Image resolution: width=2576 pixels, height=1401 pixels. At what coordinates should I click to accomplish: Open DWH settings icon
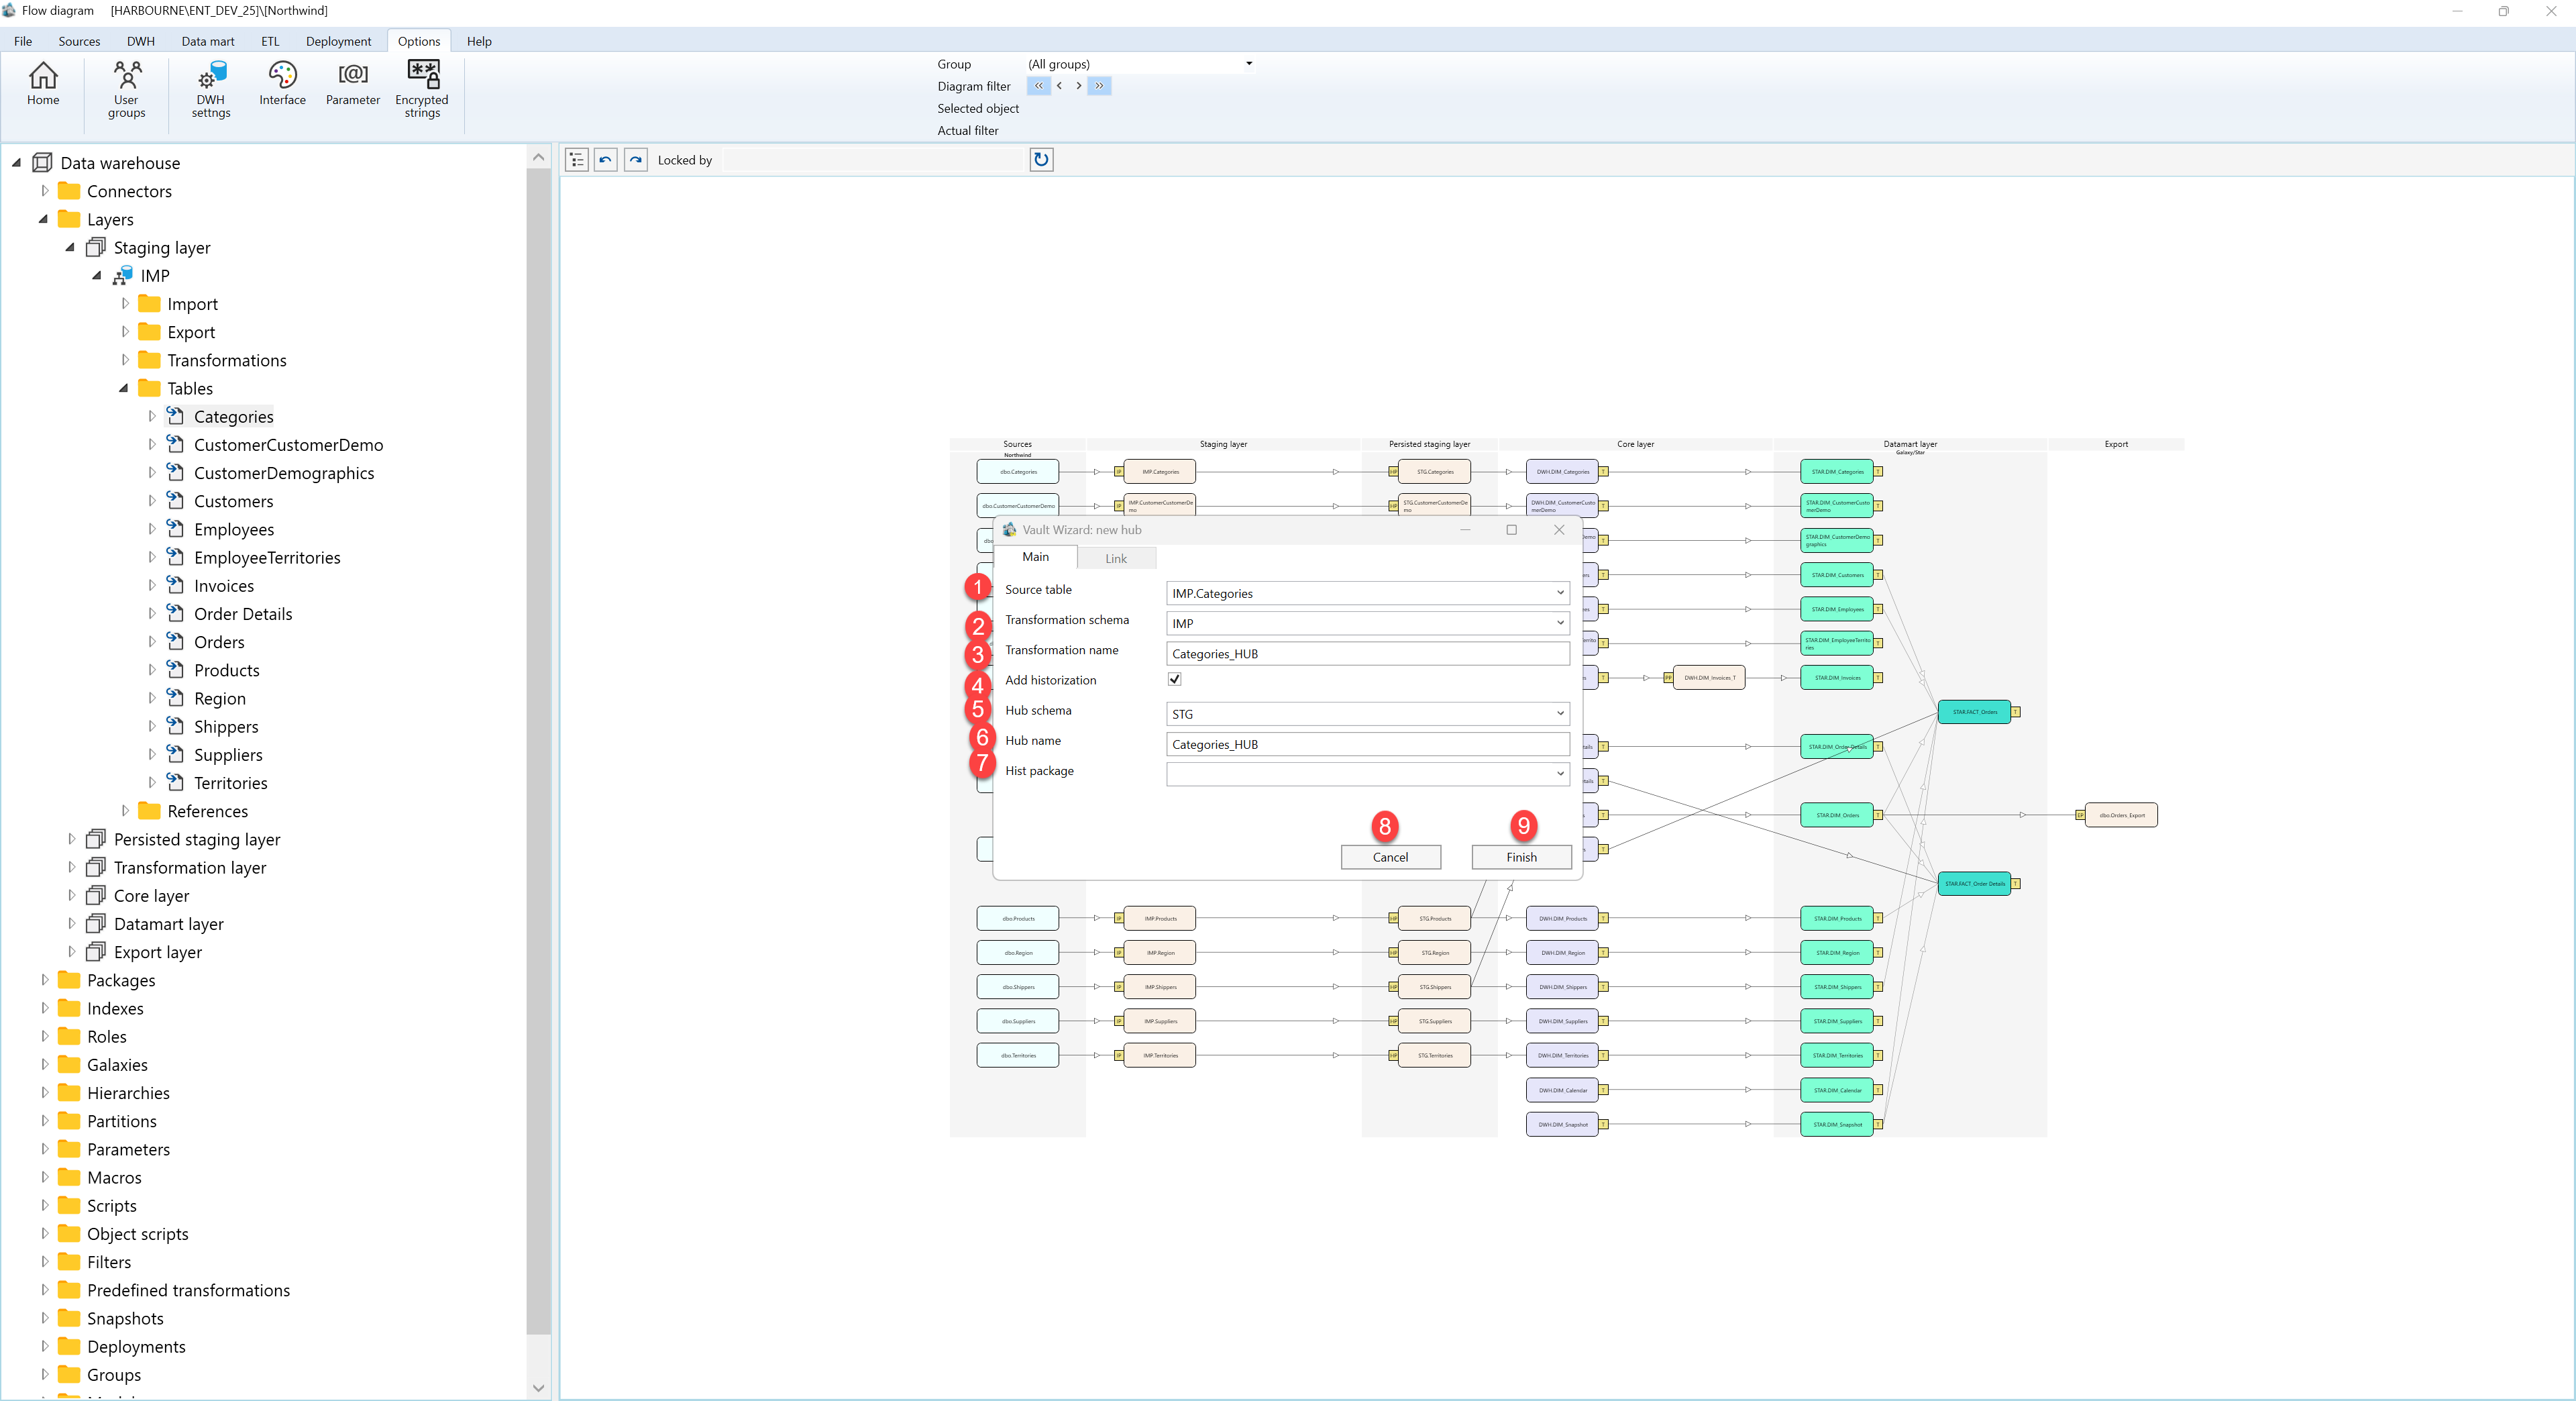coord(211,90)
